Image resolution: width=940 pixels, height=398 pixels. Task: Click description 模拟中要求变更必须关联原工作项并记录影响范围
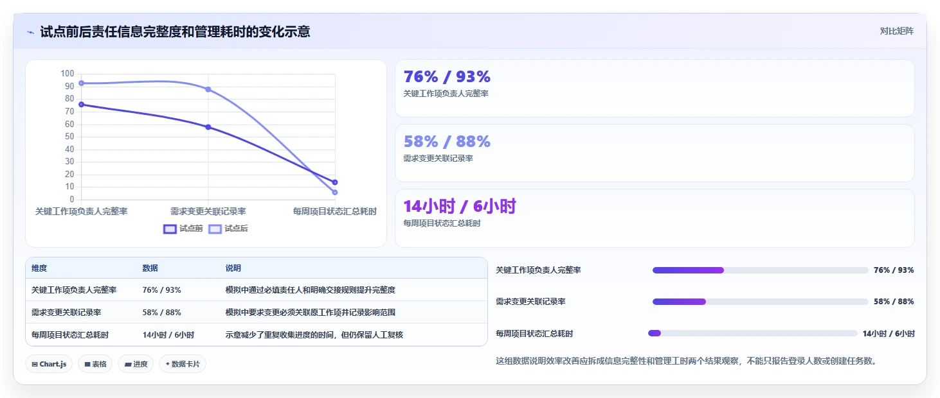point(310,313)
